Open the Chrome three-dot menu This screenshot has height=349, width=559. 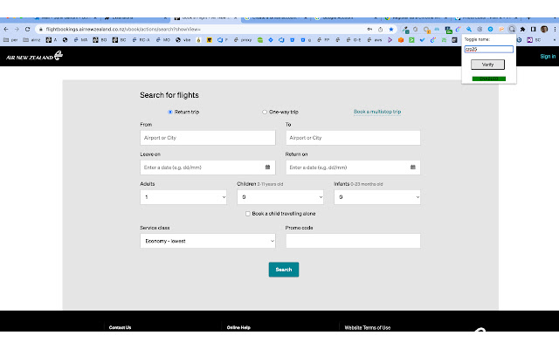coord(555,29)
